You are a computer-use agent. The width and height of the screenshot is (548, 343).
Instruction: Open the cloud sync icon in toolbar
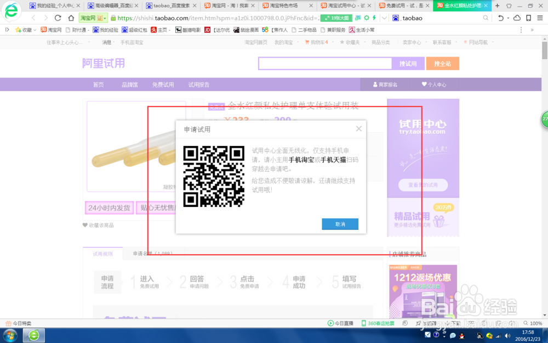pyautogui.click(x=517, y=18)
